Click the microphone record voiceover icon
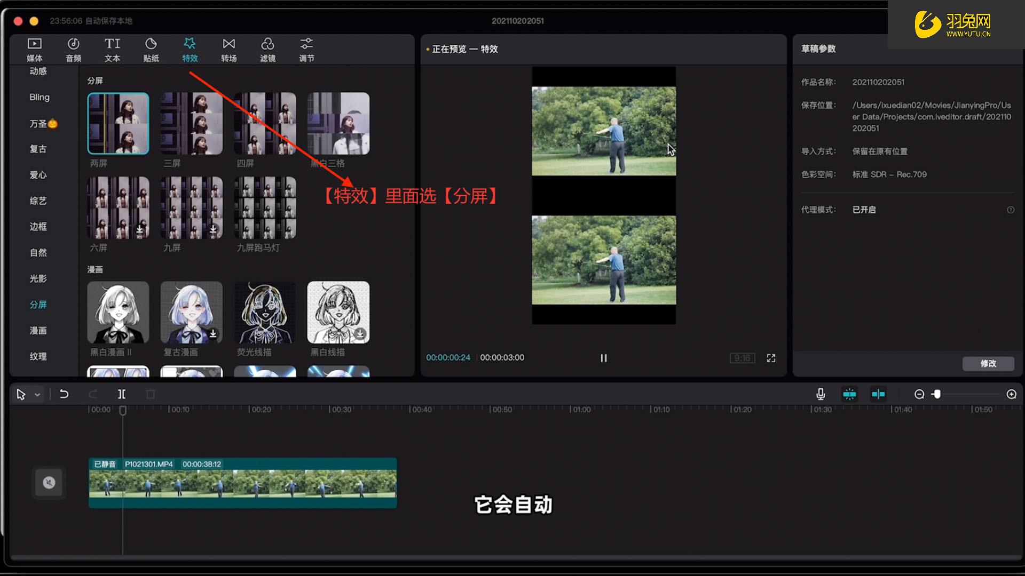Screen dimensions: 1025x576 [x=821, y=394]
